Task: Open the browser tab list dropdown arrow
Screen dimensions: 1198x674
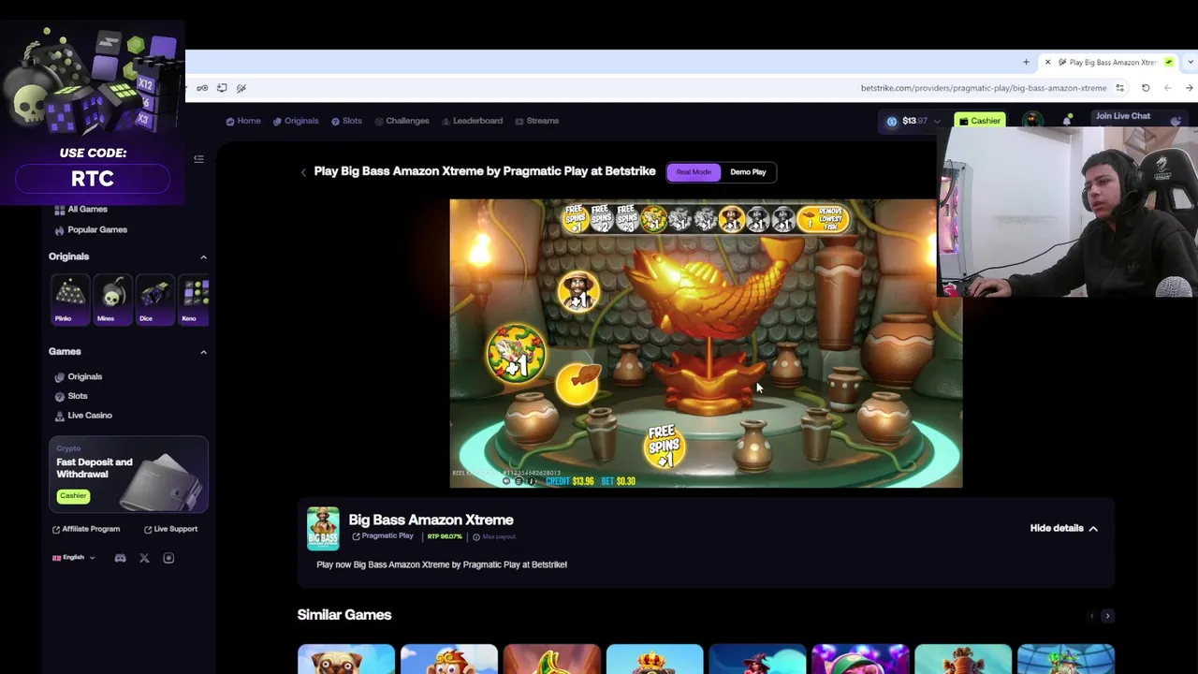Action: click(x=1191, y=63)
